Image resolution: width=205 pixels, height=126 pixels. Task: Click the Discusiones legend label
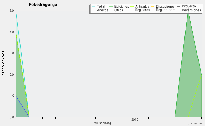point(165,7)
